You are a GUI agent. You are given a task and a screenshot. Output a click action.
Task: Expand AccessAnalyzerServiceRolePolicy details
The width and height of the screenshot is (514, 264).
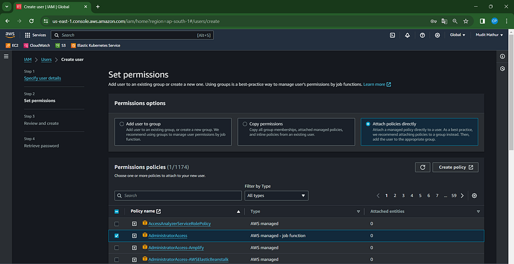point(134,224)
